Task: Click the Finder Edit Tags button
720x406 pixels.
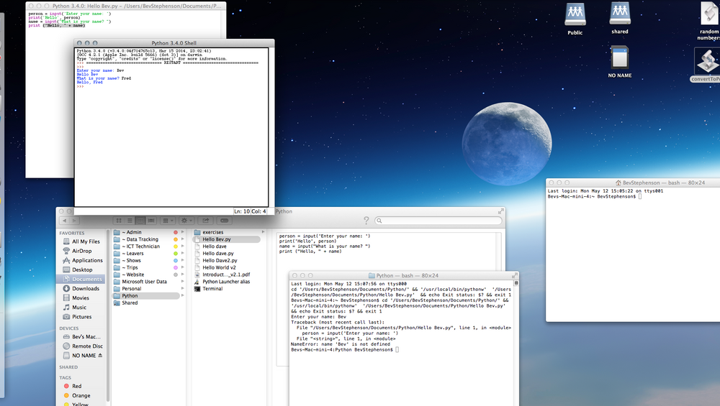Action: click(x=224, y=221)
